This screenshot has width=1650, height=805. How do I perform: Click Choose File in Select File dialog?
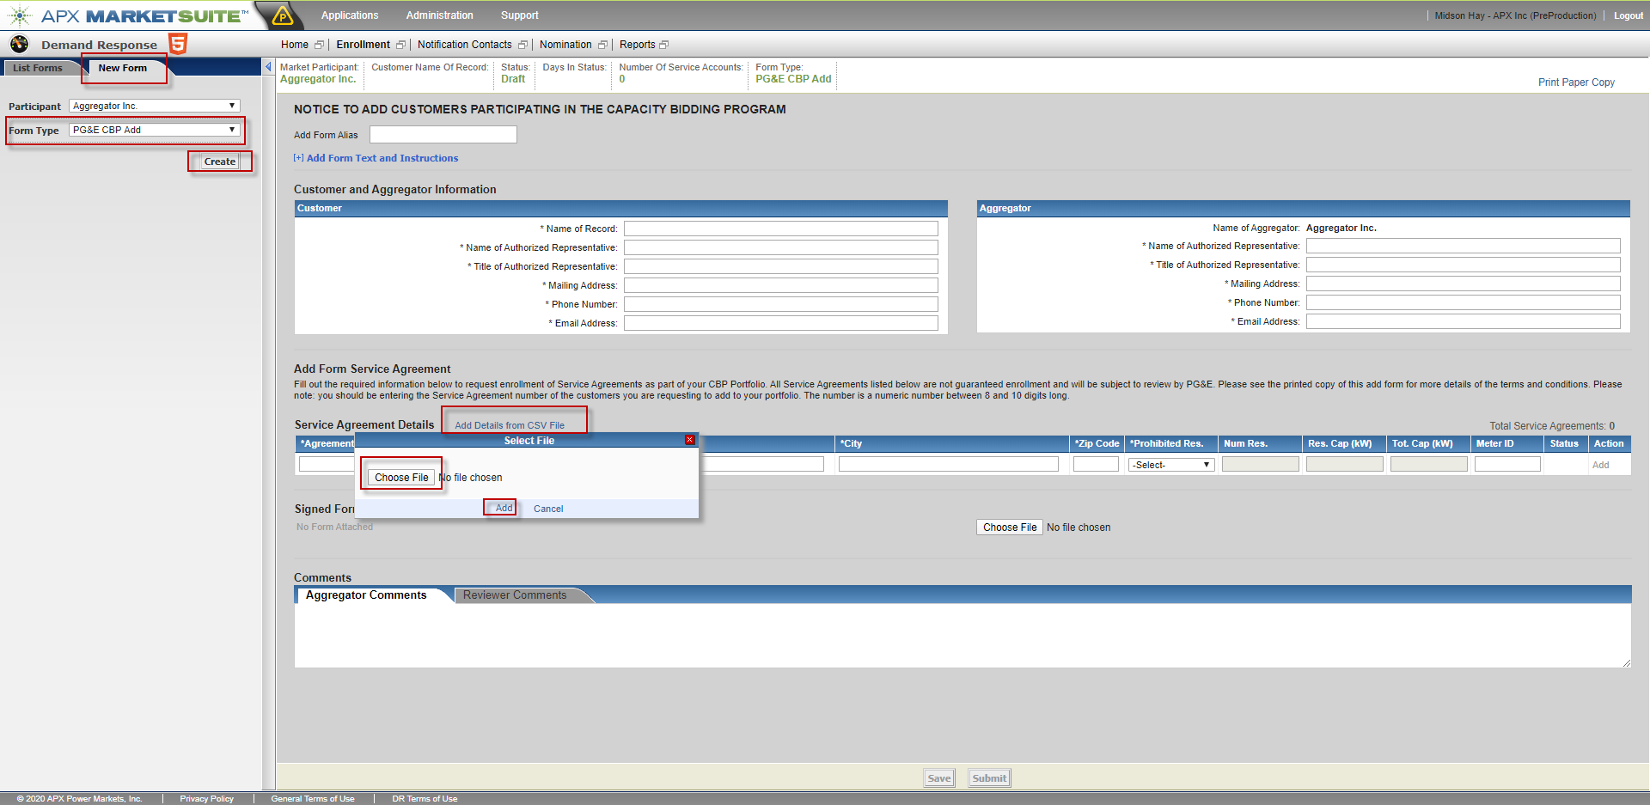point(401,478)
